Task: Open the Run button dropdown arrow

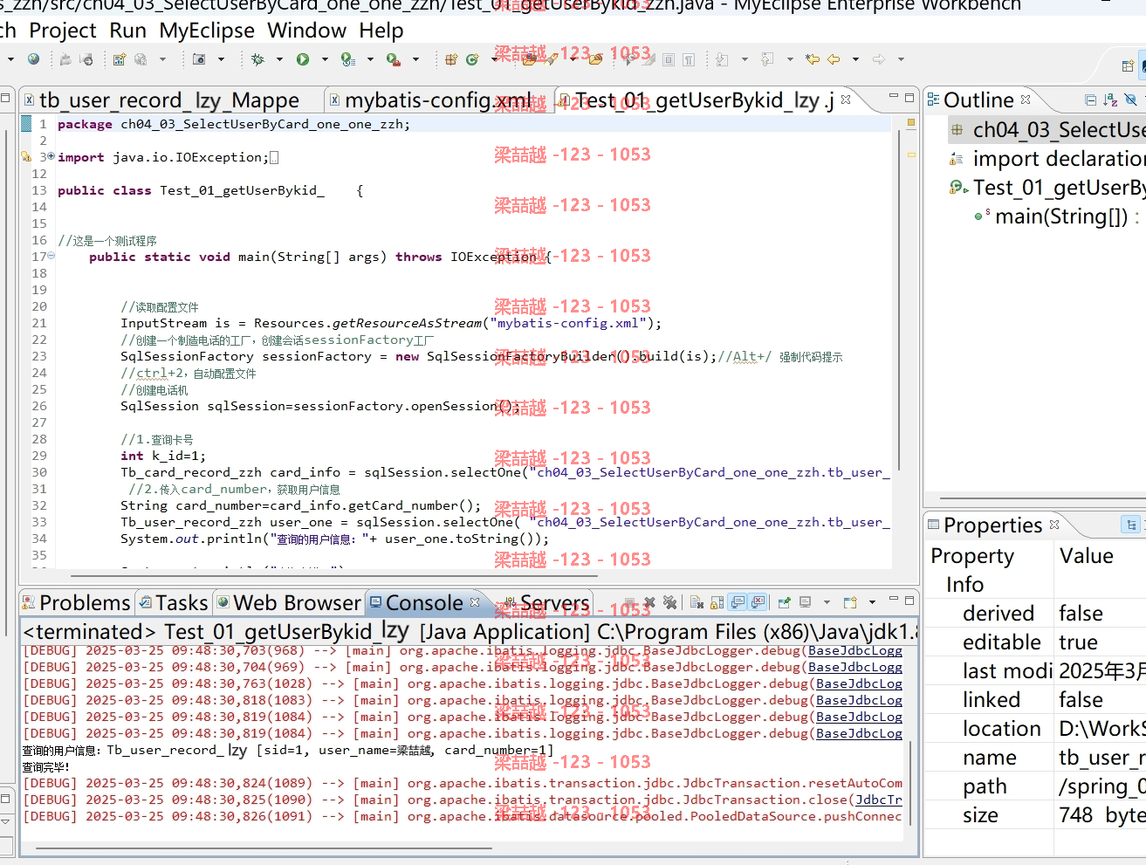Action: [325, 59]
